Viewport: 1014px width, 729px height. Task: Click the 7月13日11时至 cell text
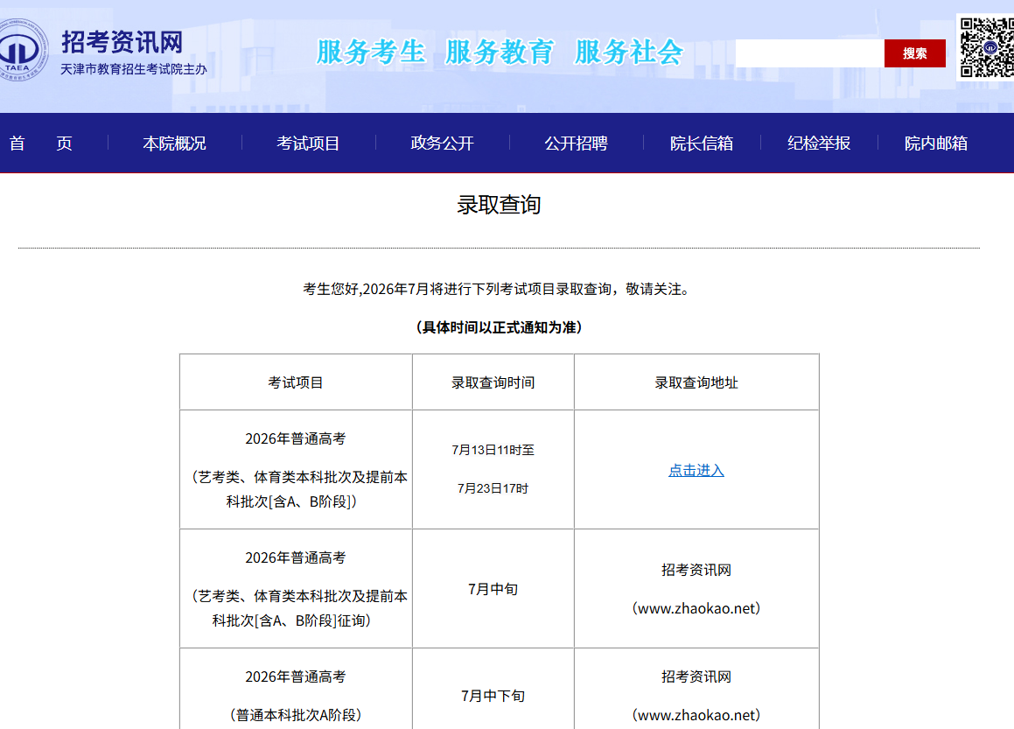coord(493,450)
